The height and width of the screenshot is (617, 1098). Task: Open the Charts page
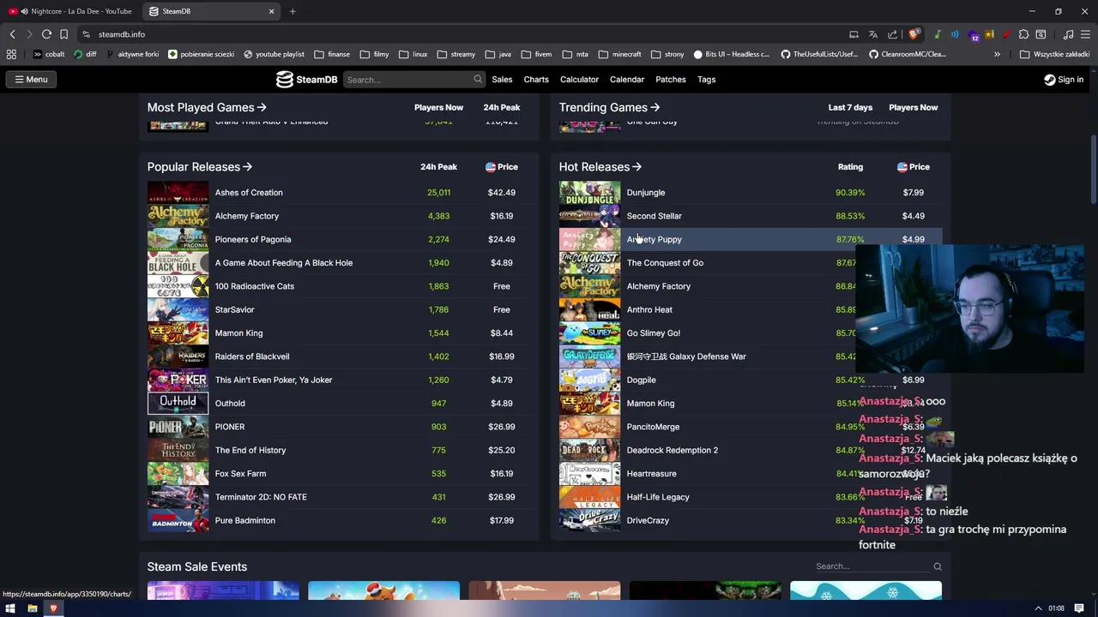click(x=536, y=79)
